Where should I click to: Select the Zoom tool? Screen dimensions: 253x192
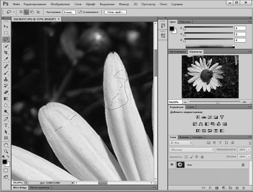click(6, 151)
